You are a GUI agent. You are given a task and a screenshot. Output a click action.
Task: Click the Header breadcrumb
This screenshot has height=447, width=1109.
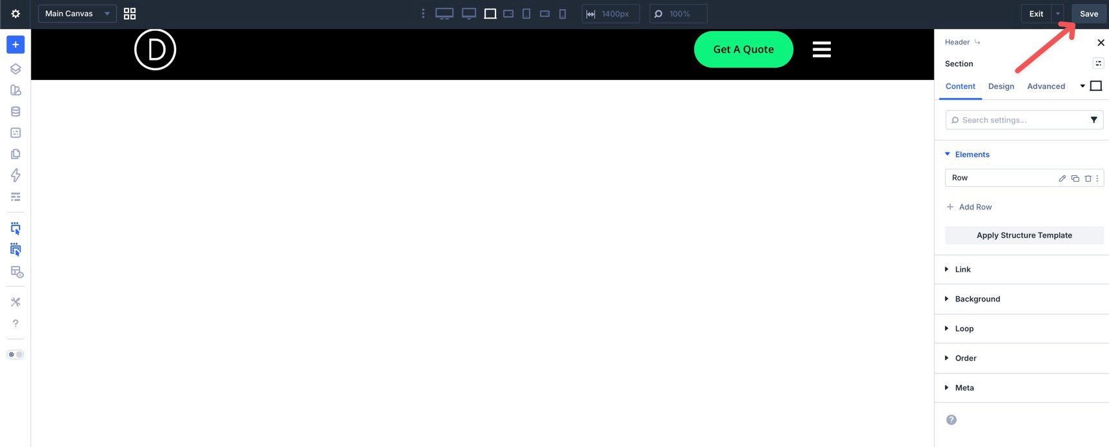(x=957, y=42)
